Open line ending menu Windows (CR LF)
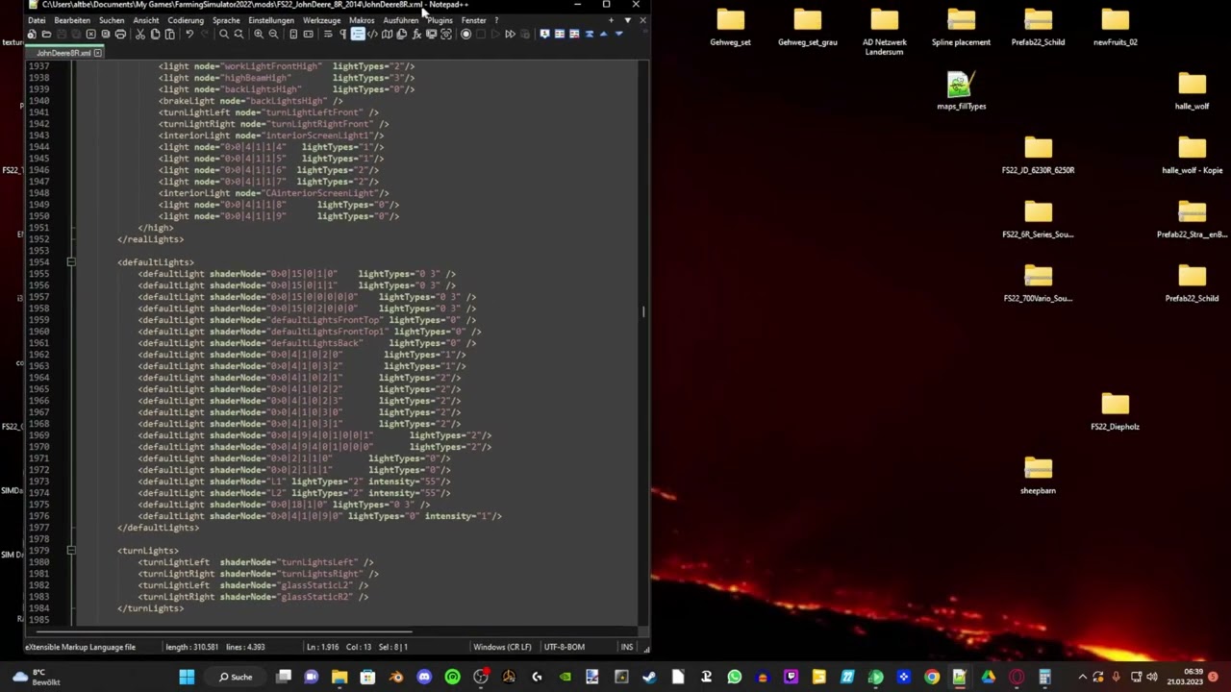This screenshot has height=692, width=1231. point(502,647)
